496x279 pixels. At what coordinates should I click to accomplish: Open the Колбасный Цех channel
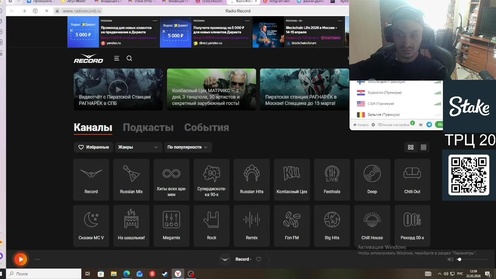pos(292,179)
